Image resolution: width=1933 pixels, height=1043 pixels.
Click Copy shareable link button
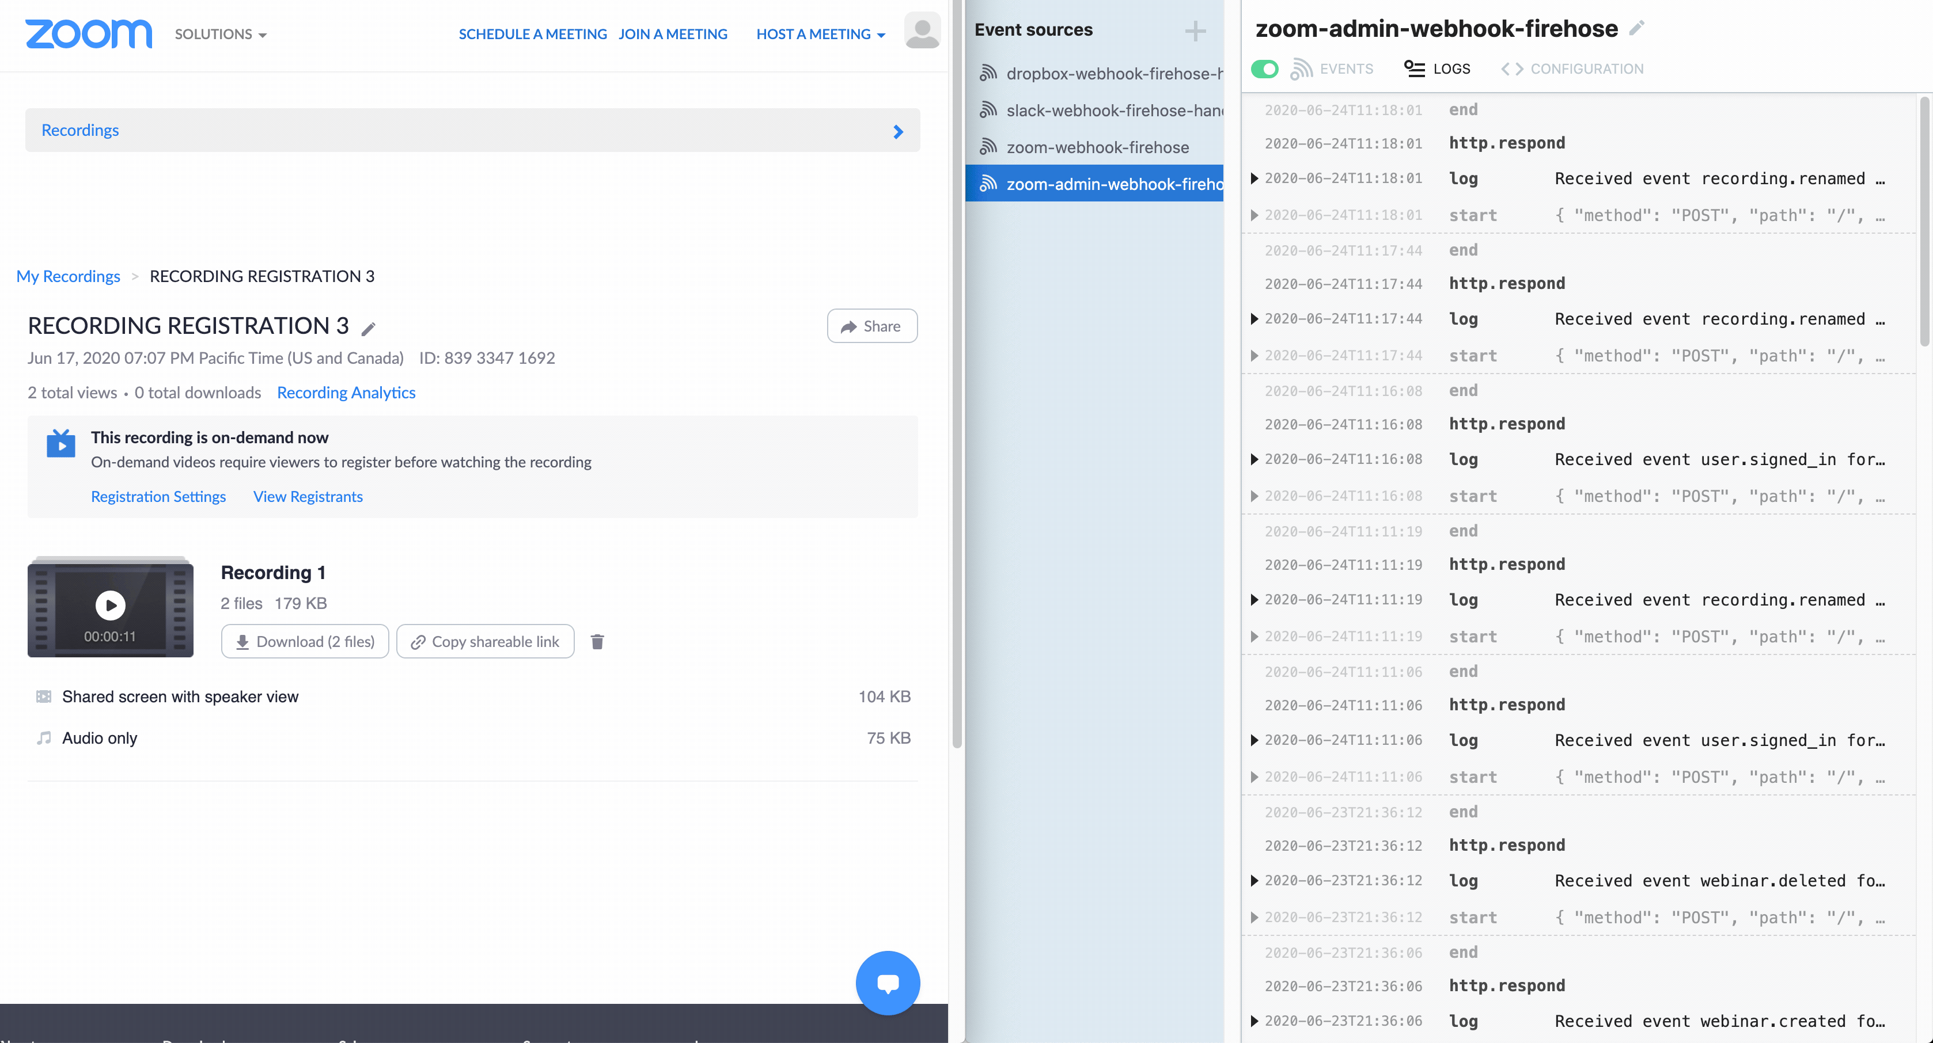tap(486, 642)
